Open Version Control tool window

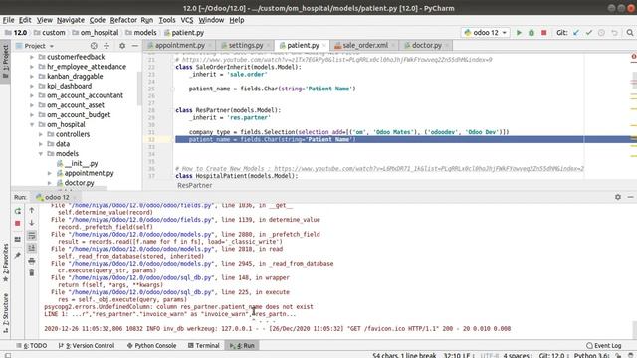[87, 346]
